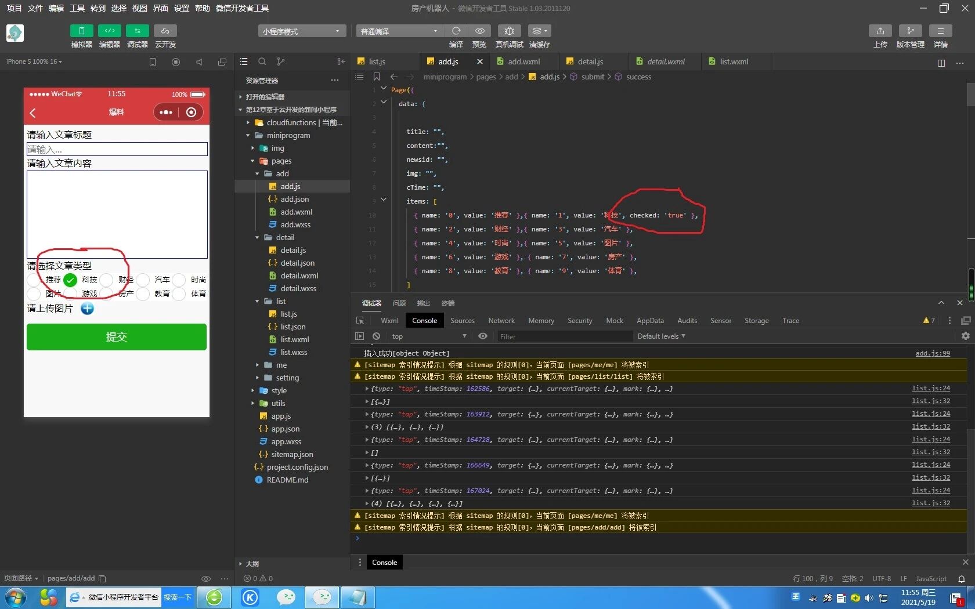
Task: Click the simulator record button icon
Action: coord(176,62)
